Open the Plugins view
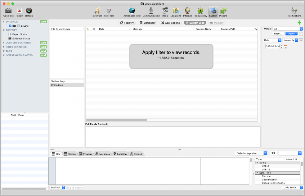 223,12
